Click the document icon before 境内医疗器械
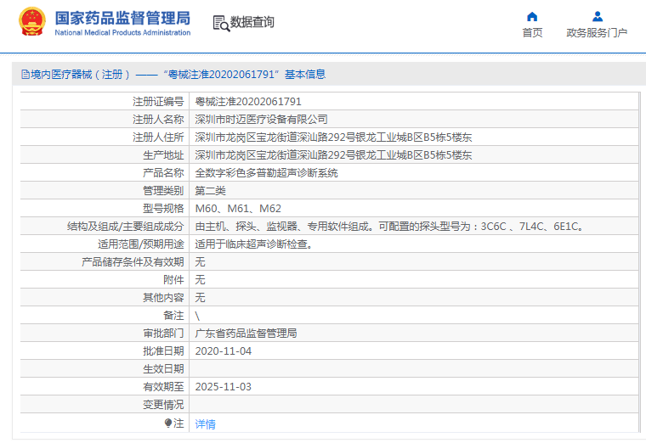Screen dimensions: 646x443 coord(25,75)
